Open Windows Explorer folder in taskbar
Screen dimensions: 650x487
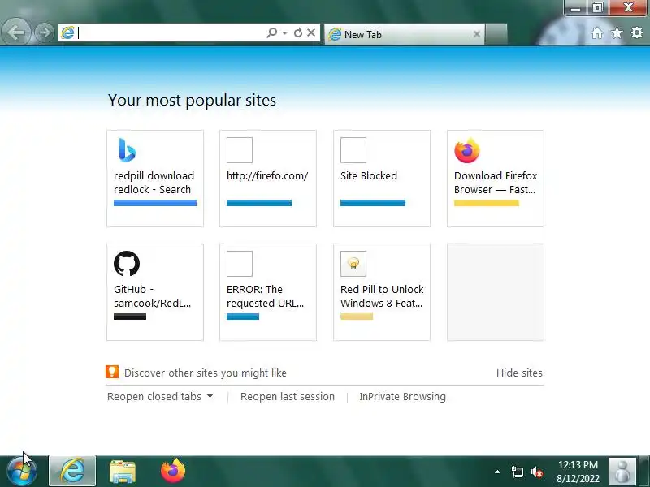point(123,472)
